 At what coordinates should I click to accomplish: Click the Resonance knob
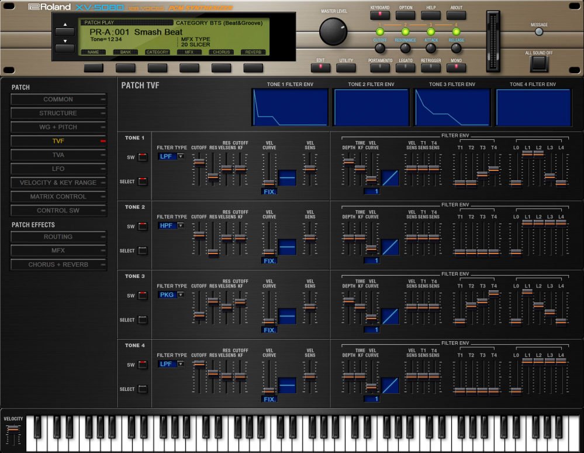(x=405, y=48)
